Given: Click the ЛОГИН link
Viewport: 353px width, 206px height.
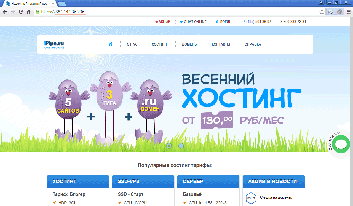Looking at the screenshot, I should [x=224, y=22].
